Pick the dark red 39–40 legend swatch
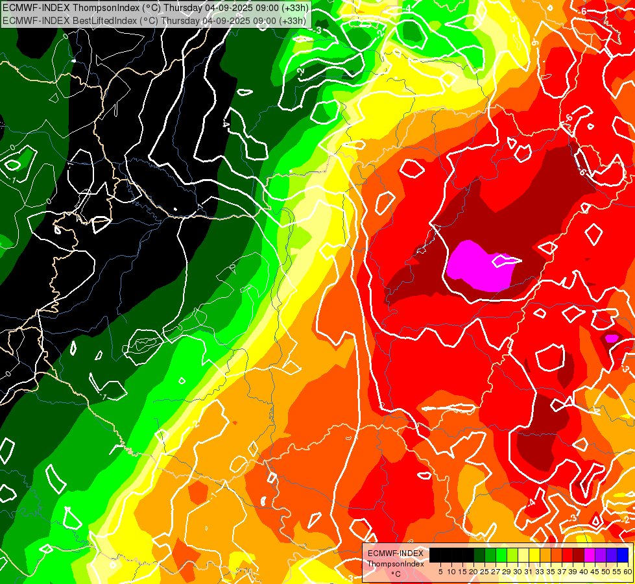Screen dimensions: 635x584 click(x=579, y=555)
